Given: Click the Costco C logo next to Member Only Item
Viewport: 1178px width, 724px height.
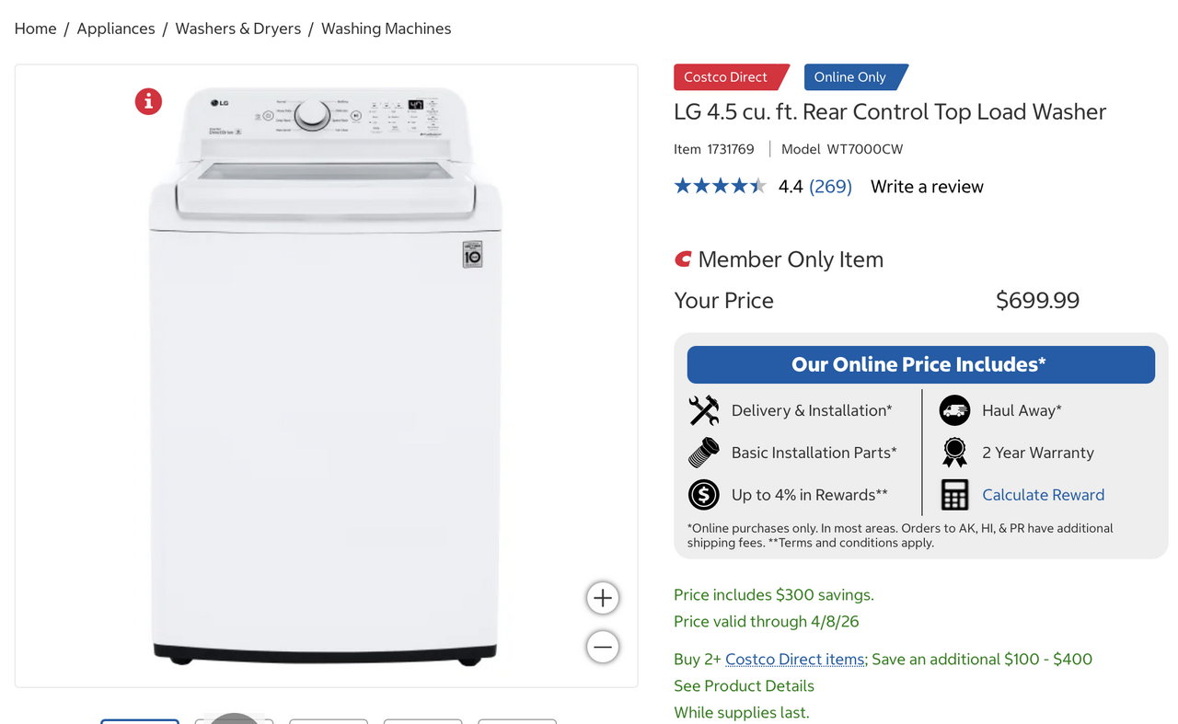Looking at the screenshot, I should coord(683,259).
